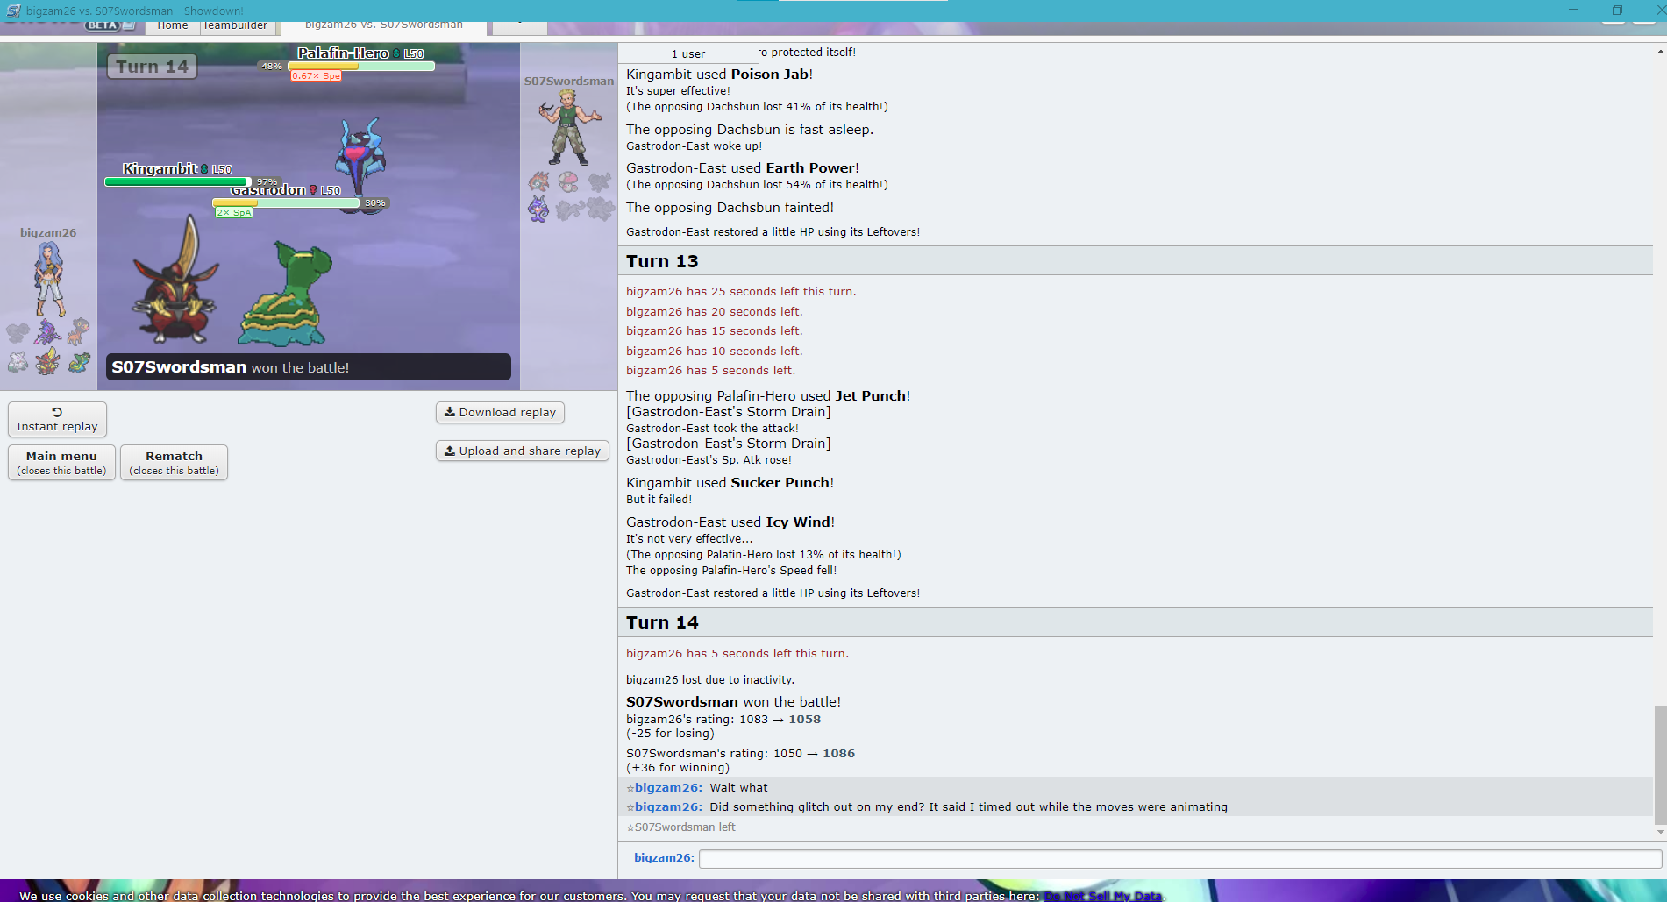The image size is (1667, 902).
Task: Click 'Kingambit used Poison Jab!' log line
Action: pyautogui.click(x=719, y=75)
